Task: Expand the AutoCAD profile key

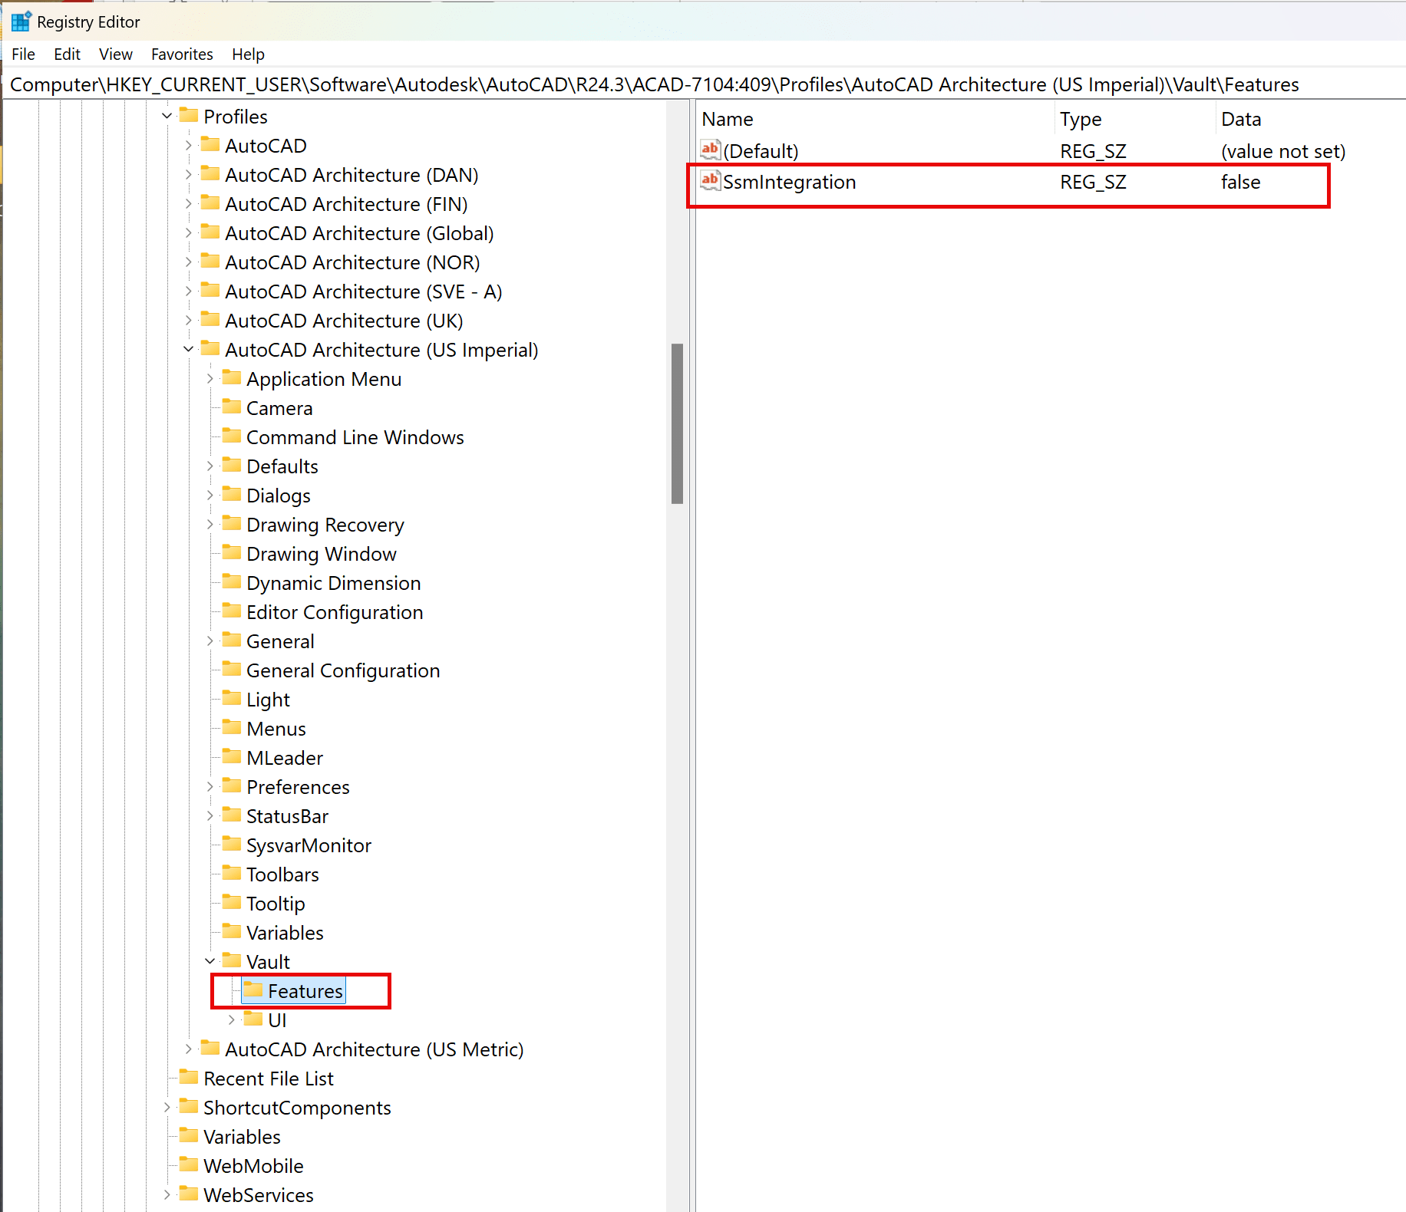Action: click(x=189, y=146)
